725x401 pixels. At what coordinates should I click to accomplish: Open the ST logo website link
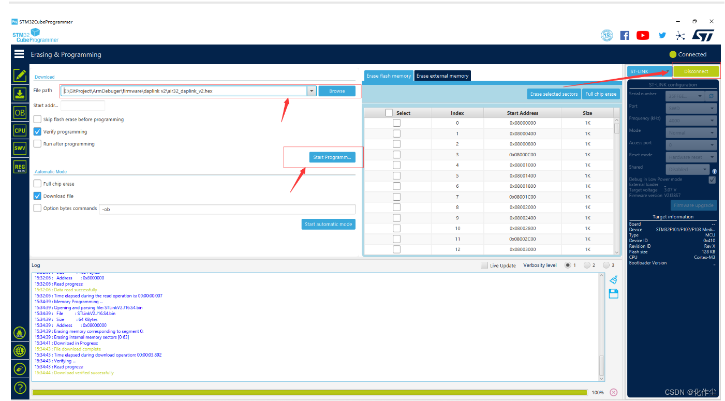pyautogui.click(x=703, y=35)
